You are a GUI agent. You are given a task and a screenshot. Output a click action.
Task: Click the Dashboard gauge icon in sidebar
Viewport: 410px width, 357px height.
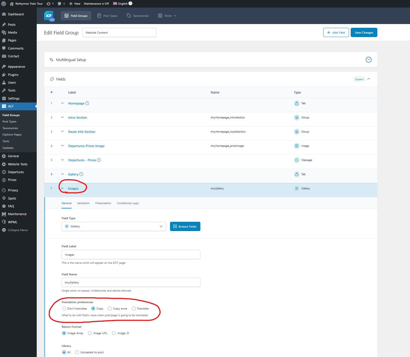[4, 14]
